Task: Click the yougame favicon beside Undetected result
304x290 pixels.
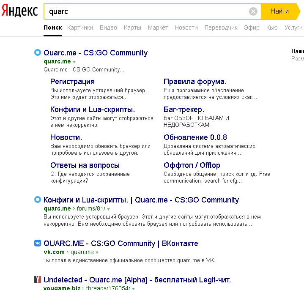Action: [x=38, y=279]
